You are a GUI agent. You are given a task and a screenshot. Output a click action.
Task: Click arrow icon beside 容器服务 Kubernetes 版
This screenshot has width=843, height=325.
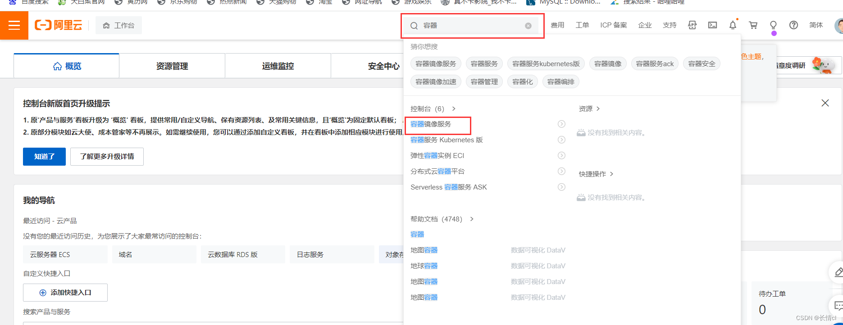tap(561, 140)
